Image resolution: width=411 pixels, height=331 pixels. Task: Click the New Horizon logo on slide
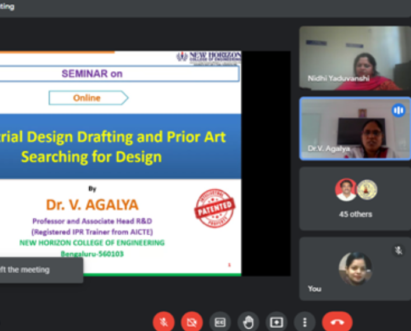209,57
